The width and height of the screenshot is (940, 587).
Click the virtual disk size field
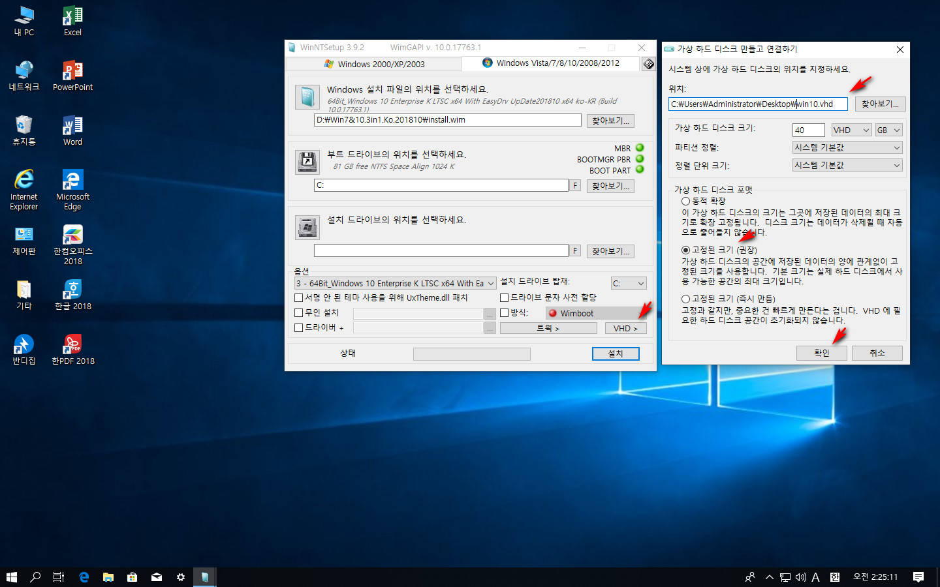click(x=809, y=130)
